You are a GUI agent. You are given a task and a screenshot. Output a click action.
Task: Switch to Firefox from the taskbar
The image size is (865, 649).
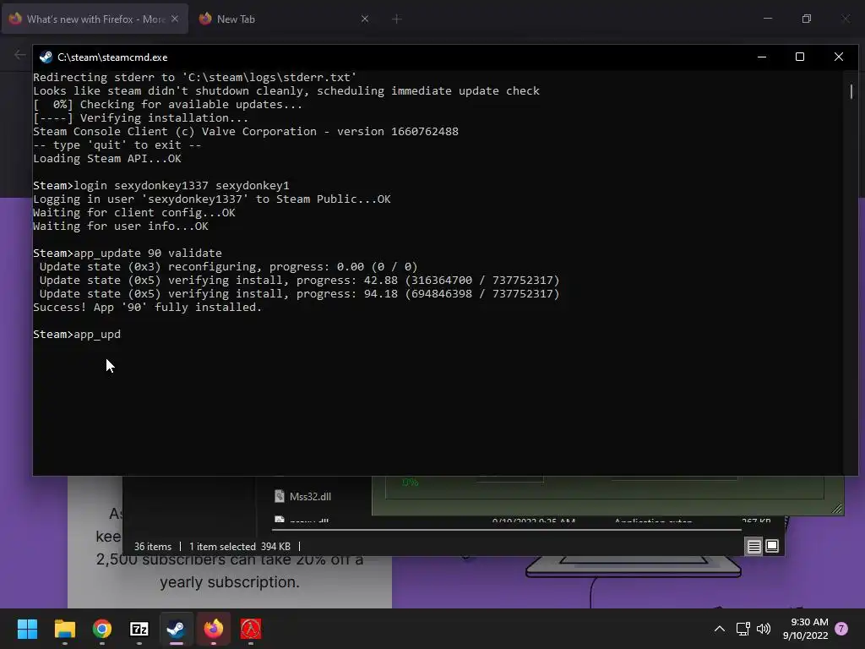pyautogui.click(x=214, y=629)
